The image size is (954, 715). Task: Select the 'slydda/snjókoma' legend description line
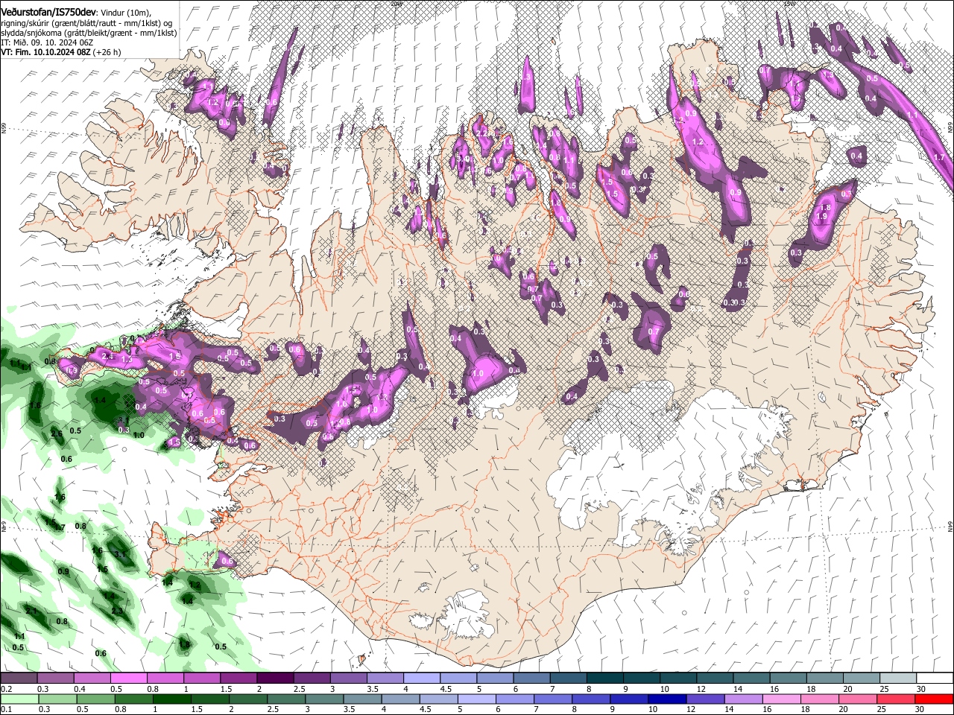89,33
